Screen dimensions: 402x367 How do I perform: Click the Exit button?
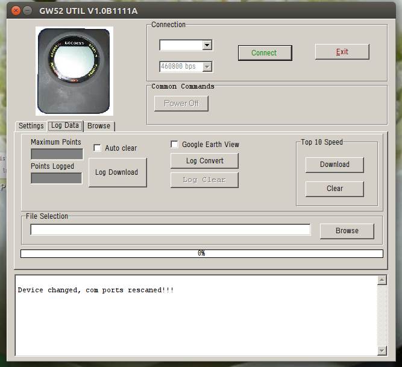[342, 52]
